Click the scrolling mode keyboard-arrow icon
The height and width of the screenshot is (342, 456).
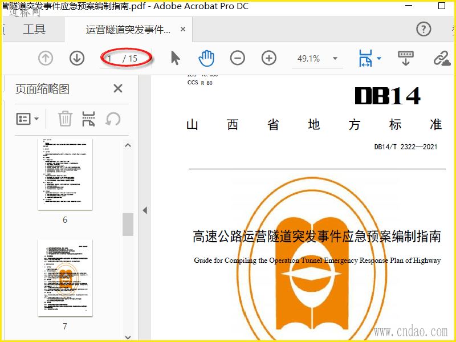coord(406,58)
